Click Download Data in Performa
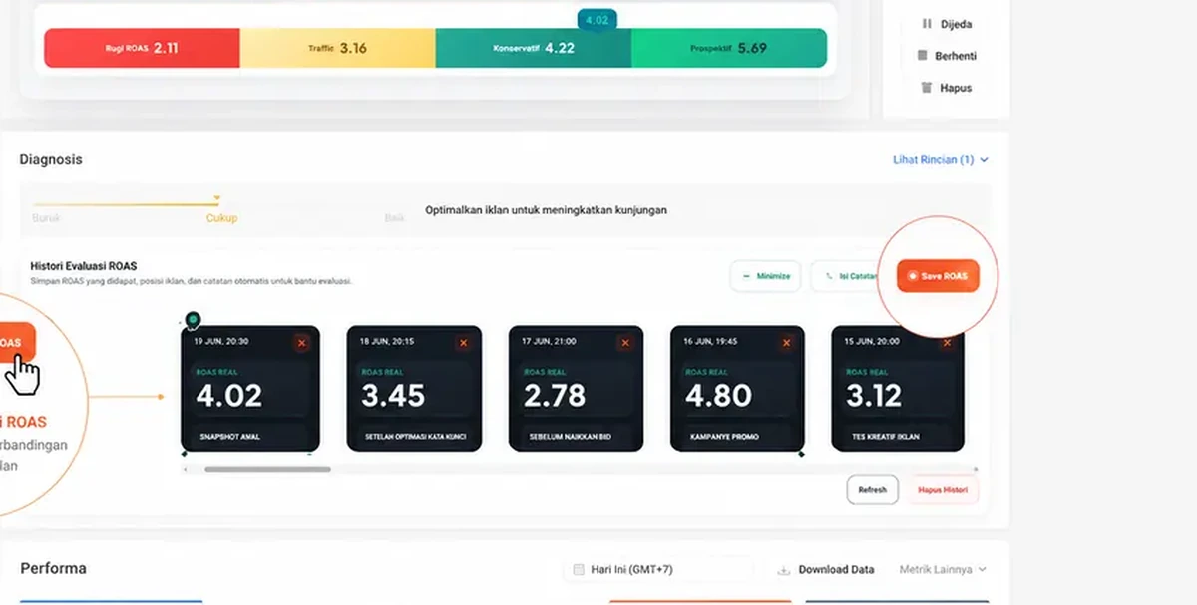1197x605 pixels. point(826,570)
